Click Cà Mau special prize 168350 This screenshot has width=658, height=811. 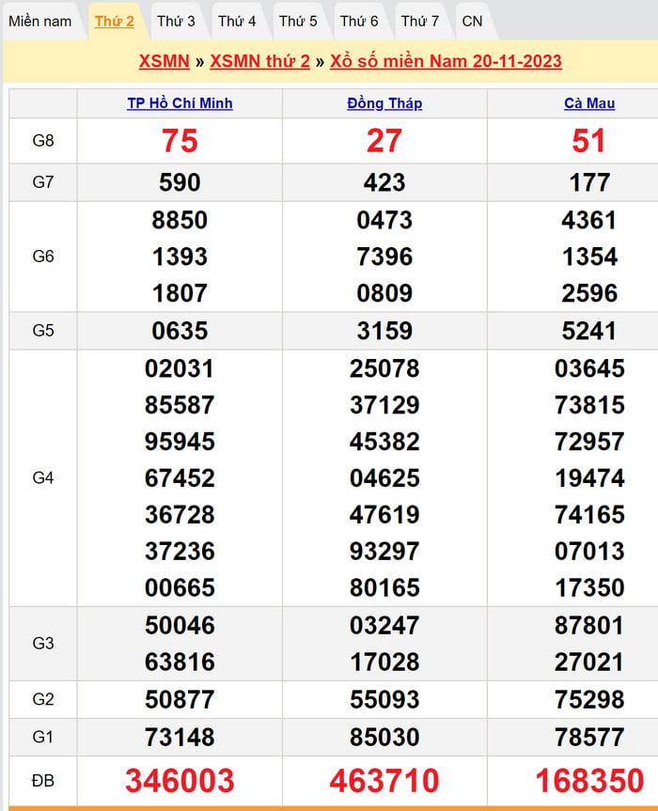coord(589,780)
